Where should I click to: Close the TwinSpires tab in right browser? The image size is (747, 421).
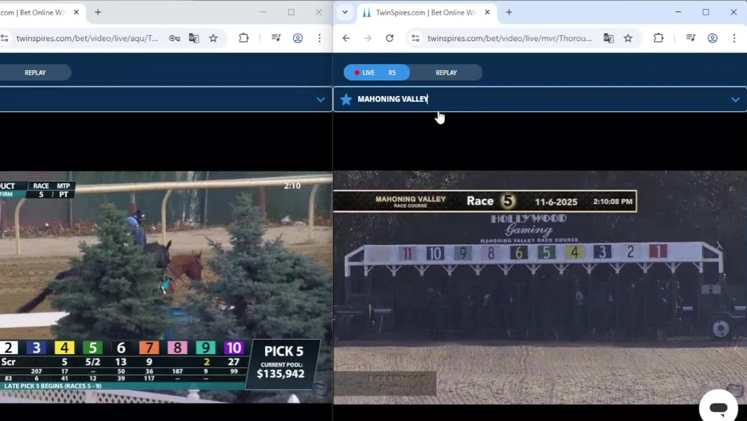tap(487, 12)
